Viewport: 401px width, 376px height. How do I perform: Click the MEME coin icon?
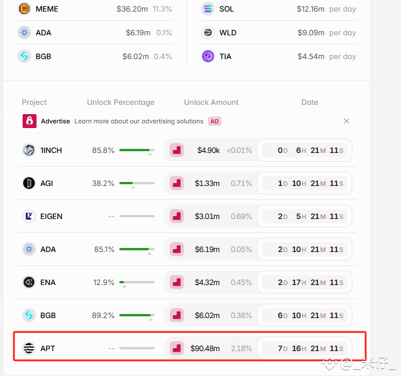(24, 9)
